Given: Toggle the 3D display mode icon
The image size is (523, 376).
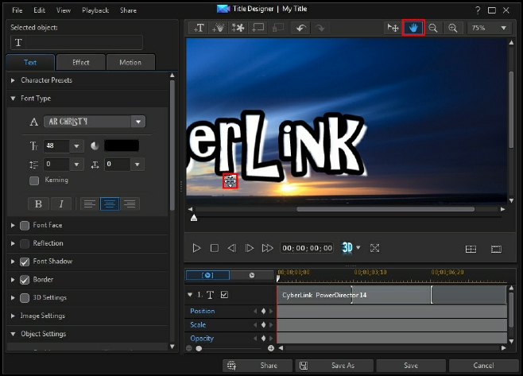Looking at the screenshot, I should pos(347,247).
